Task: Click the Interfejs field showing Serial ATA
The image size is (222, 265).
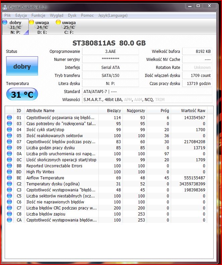Action: [110, 68]
